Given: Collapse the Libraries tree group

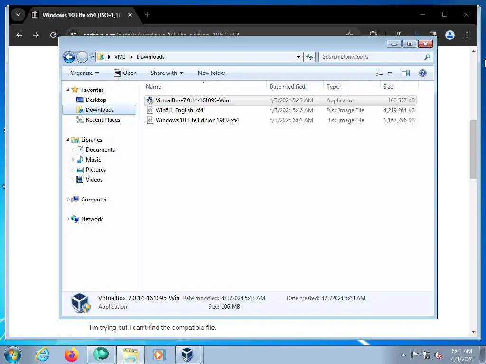Looking at the screenshot, I should coord(68,140).
